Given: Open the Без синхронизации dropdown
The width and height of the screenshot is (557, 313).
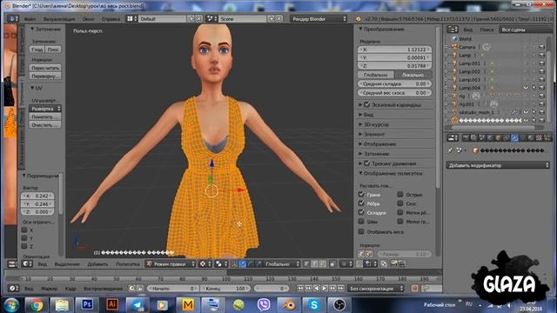Looking at the screenshot, I should coord(376,288).
